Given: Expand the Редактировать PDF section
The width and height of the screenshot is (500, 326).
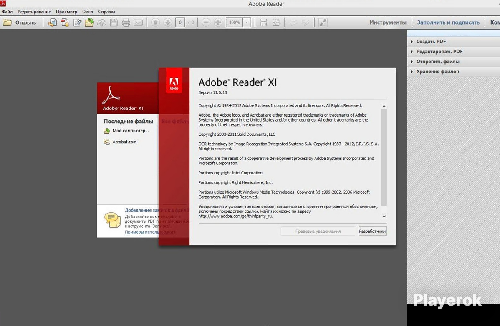Looking at the screenshot, I should point(453,52).
